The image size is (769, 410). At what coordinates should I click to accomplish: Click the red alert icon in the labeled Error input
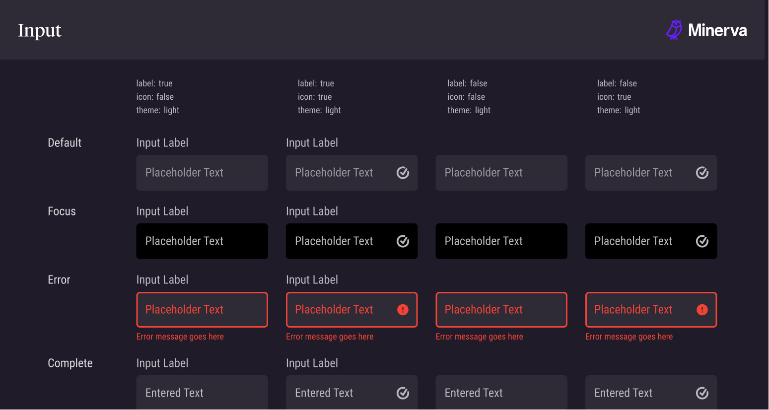click(x=403, y=310)
